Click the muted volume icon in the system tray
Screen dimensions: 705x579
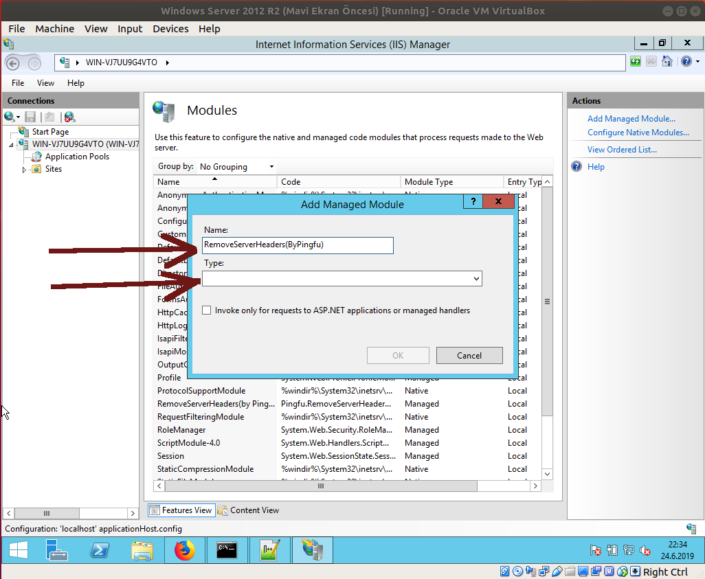point(645,550)
